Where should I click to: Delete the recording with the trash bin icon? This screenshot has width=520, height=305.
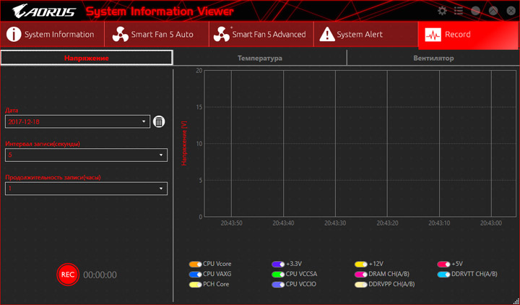159,122
